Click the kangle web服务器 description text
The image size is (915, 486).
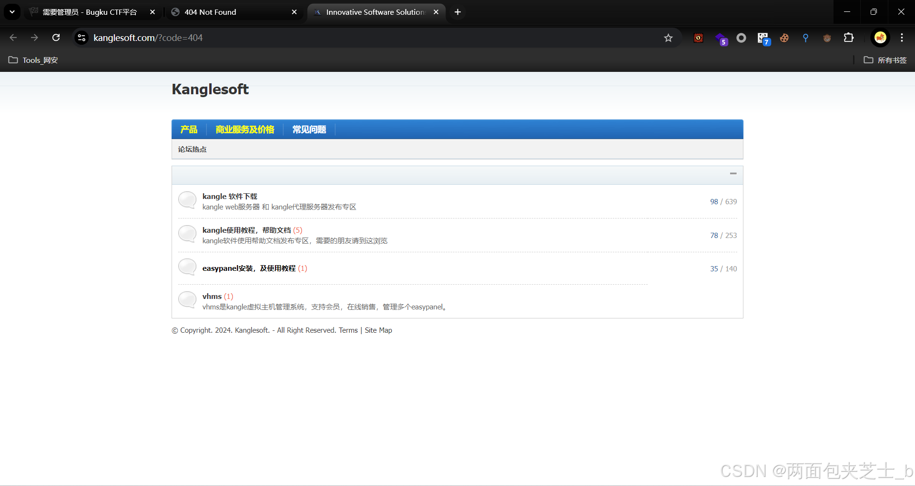[279, 207]
